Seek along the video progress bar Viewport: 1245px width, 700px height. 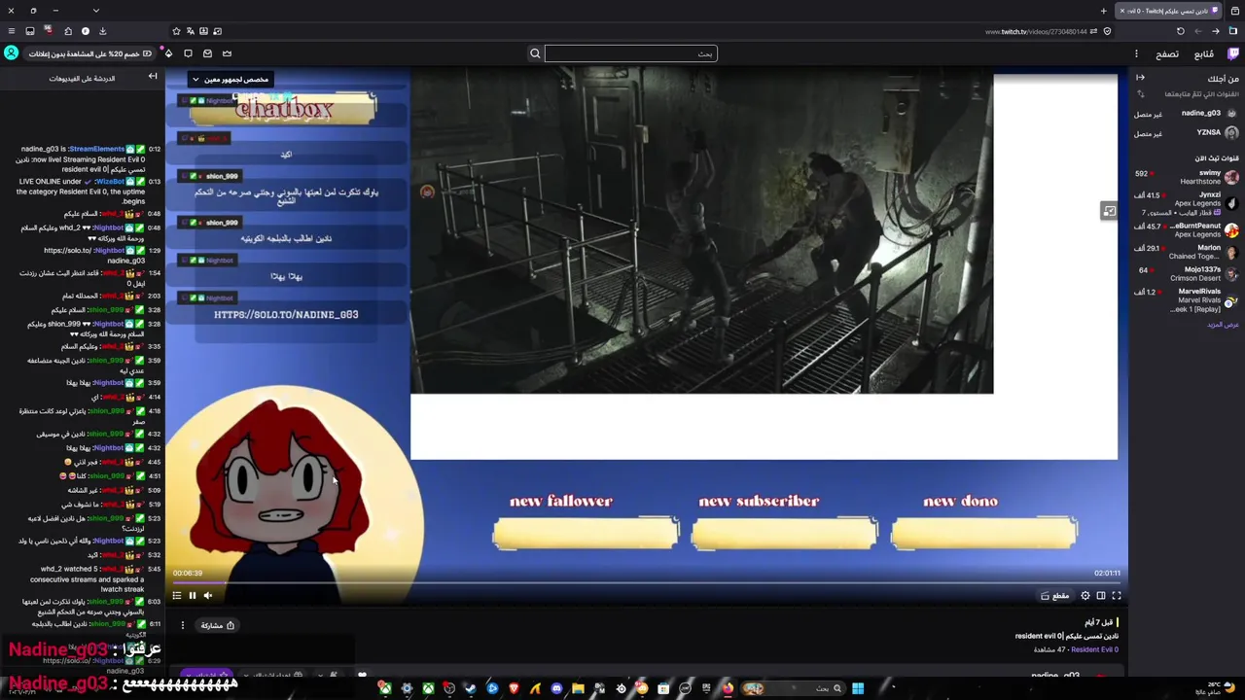coord(647,582)
